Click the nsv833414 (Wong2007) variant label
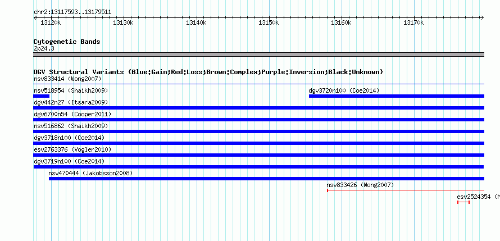 67,79
